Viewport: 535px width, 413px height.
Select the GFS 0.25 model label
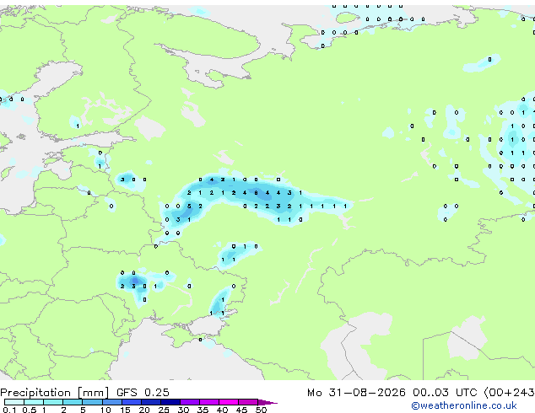[143, 393]
